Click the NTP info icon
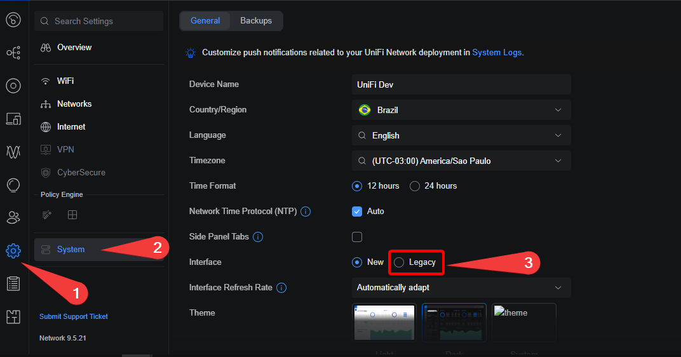This screenshot has height=357, width=681. coord(306,212)
